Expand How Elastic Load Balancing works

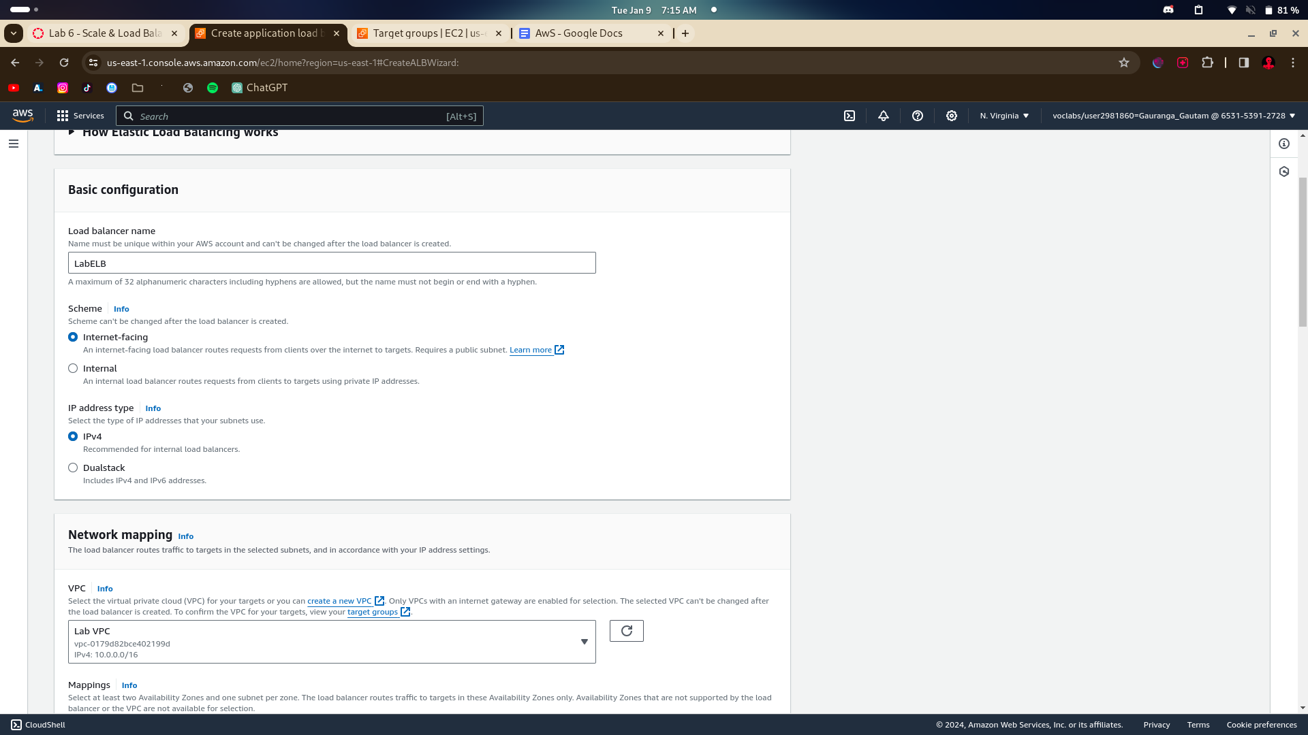coord(180,133)
